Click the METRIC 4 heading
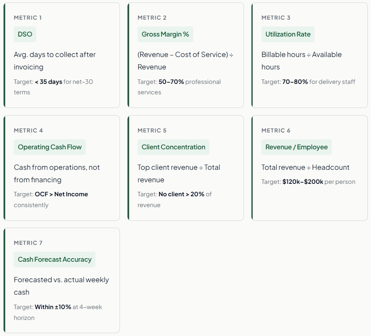The height and width of the screenshot is (336, 371). pyautogui.click(x=28, y=130)
